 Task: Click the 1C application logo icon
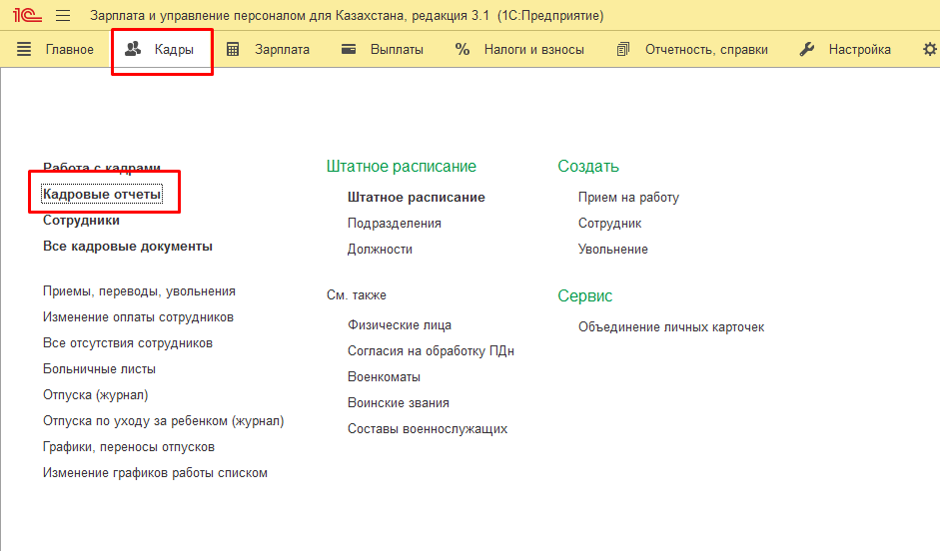point(27,16)
